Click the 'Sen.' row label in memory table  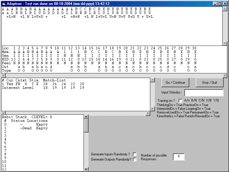[6, 56]
